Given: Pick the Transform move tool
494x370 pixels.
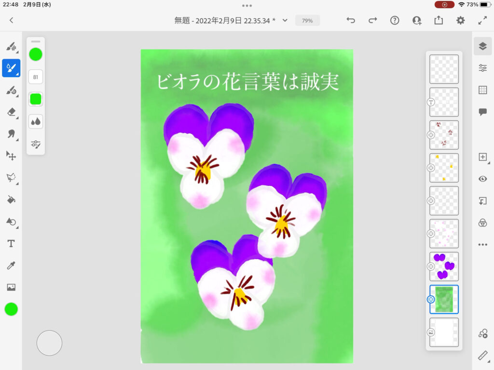Looking at the screenshot, I should coord(11,156).
